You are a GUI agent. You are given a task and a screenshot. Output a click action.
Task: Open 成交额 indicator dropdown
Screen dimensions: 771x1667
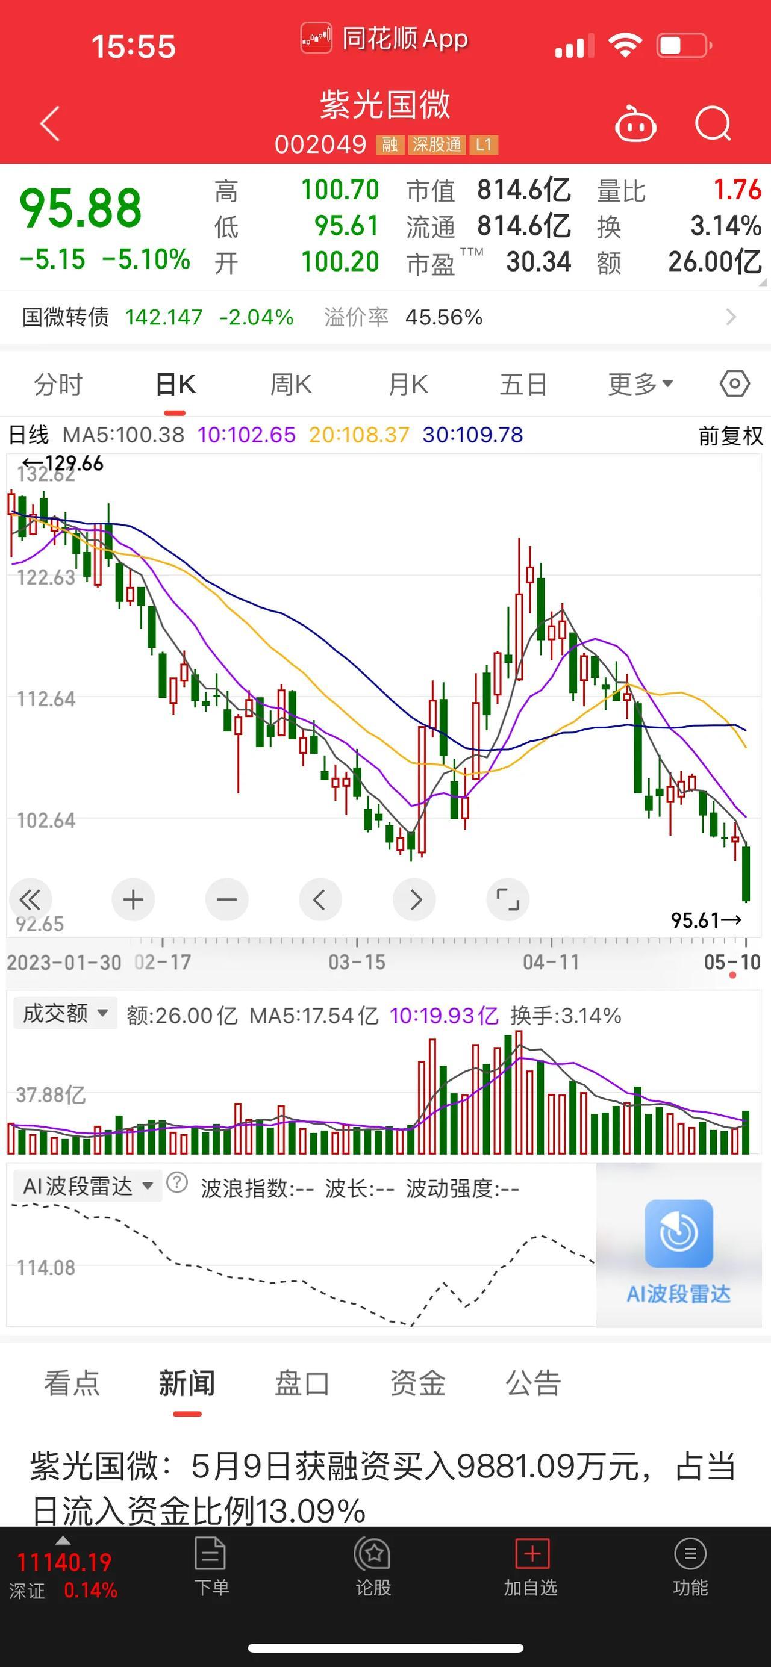coord(66,1013)
